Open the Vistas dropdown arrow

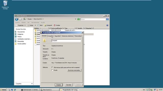[x=35, y=25]
